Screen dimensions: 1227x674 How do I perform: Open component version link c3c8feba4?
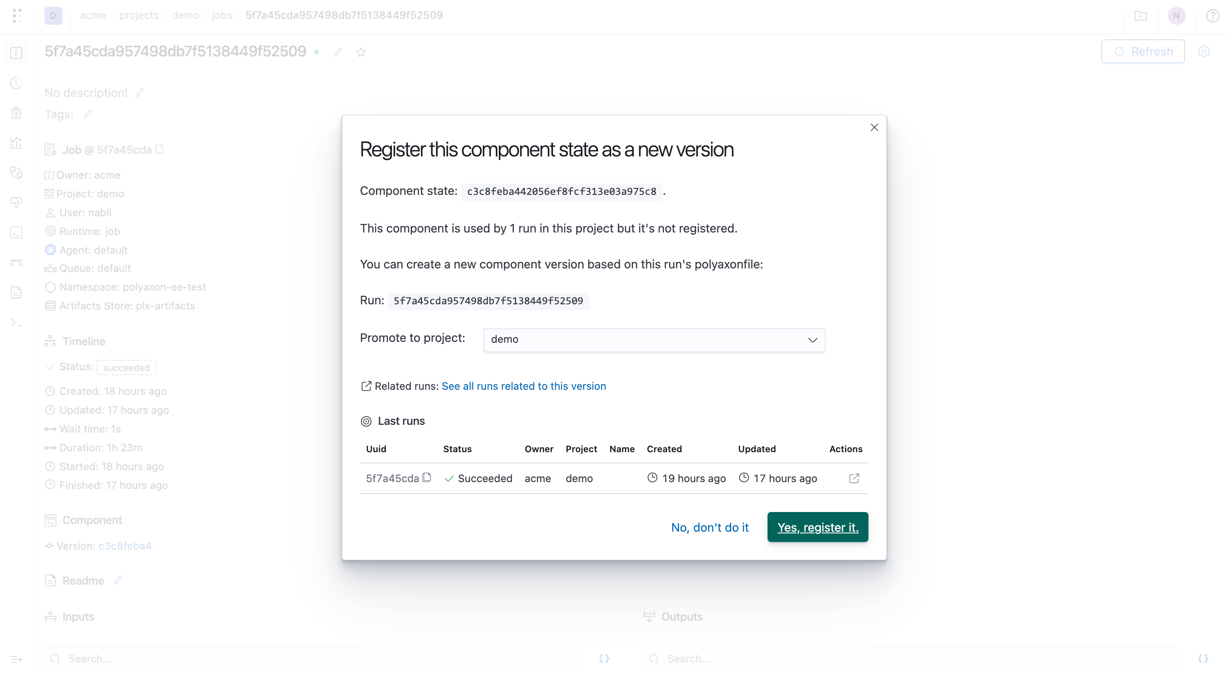coord(125,546)
